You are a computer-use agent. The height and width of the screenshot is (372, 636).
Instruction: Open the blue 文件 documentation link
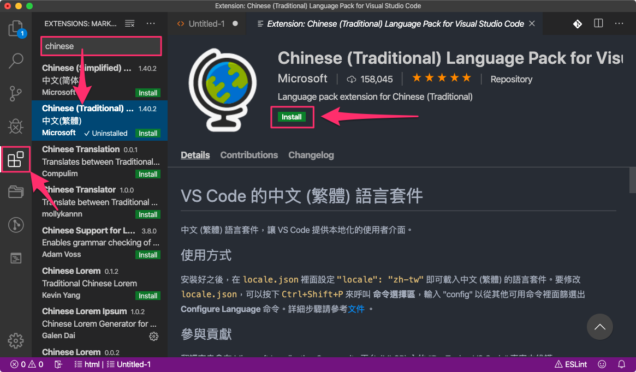(x=356, y=309)
